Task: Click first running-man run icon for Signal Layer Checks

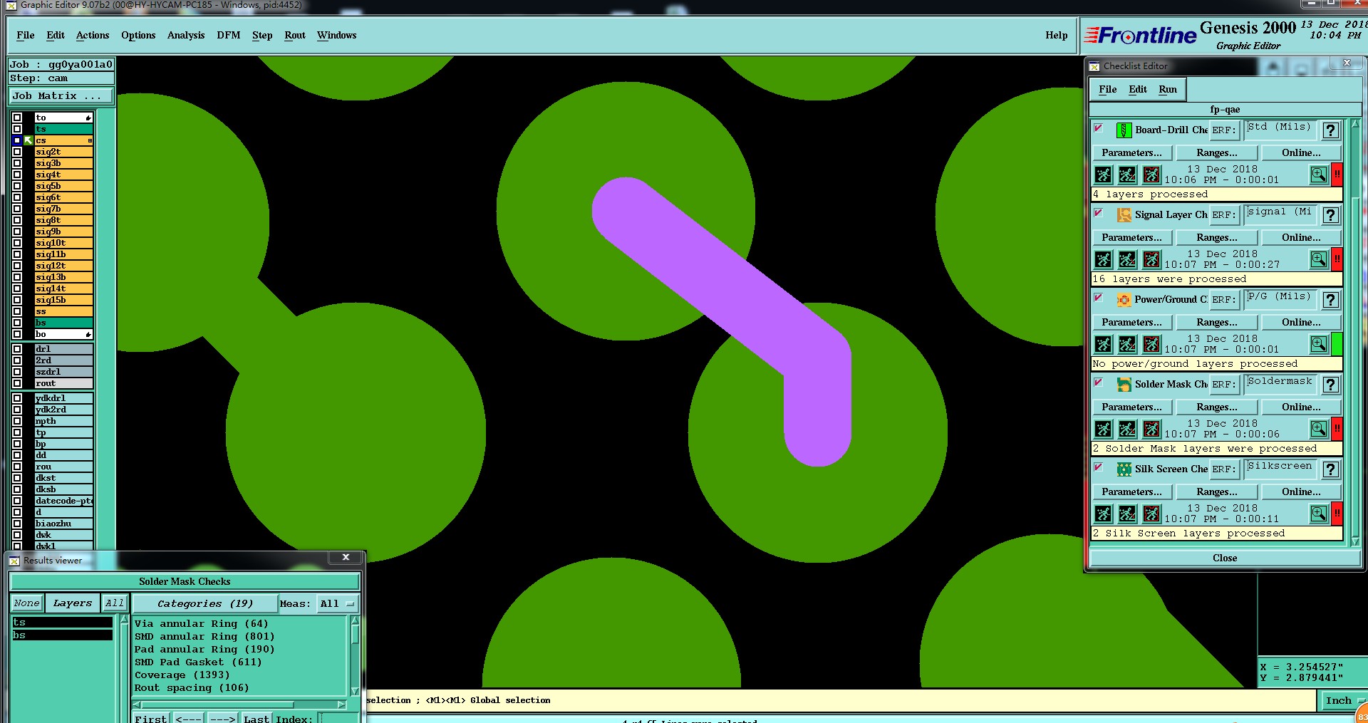Action: pyautogui.click(x=1103, y=259)
